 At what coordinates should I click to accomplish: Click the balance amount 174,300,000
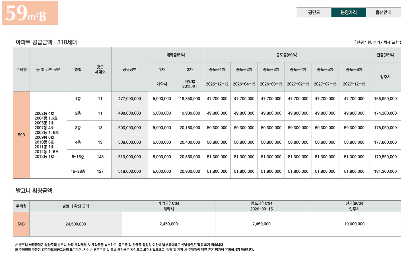pos(385,113)
